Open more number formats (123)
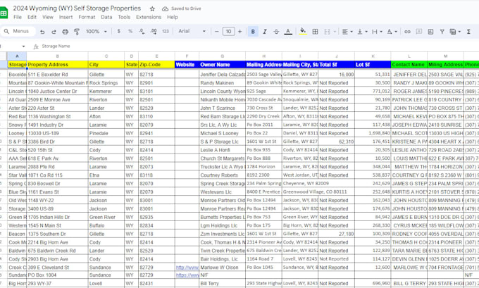479x288 pixels. coord(166,31)
